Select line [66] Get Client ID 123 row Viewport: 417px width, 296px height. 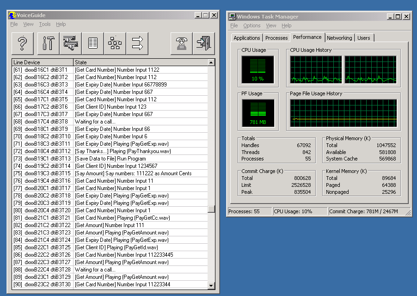(x=110, y=107)
